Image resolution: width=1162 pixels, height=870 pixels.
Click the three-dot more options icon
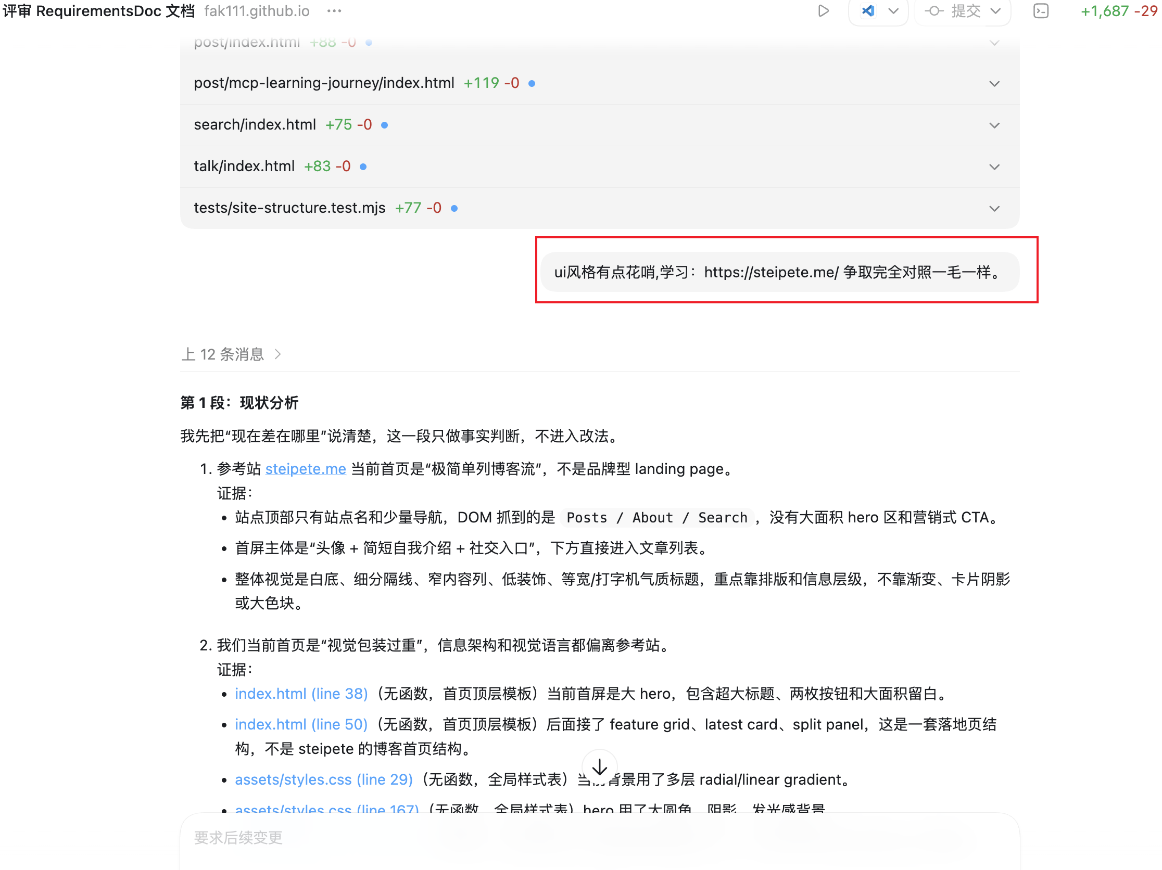334,11
